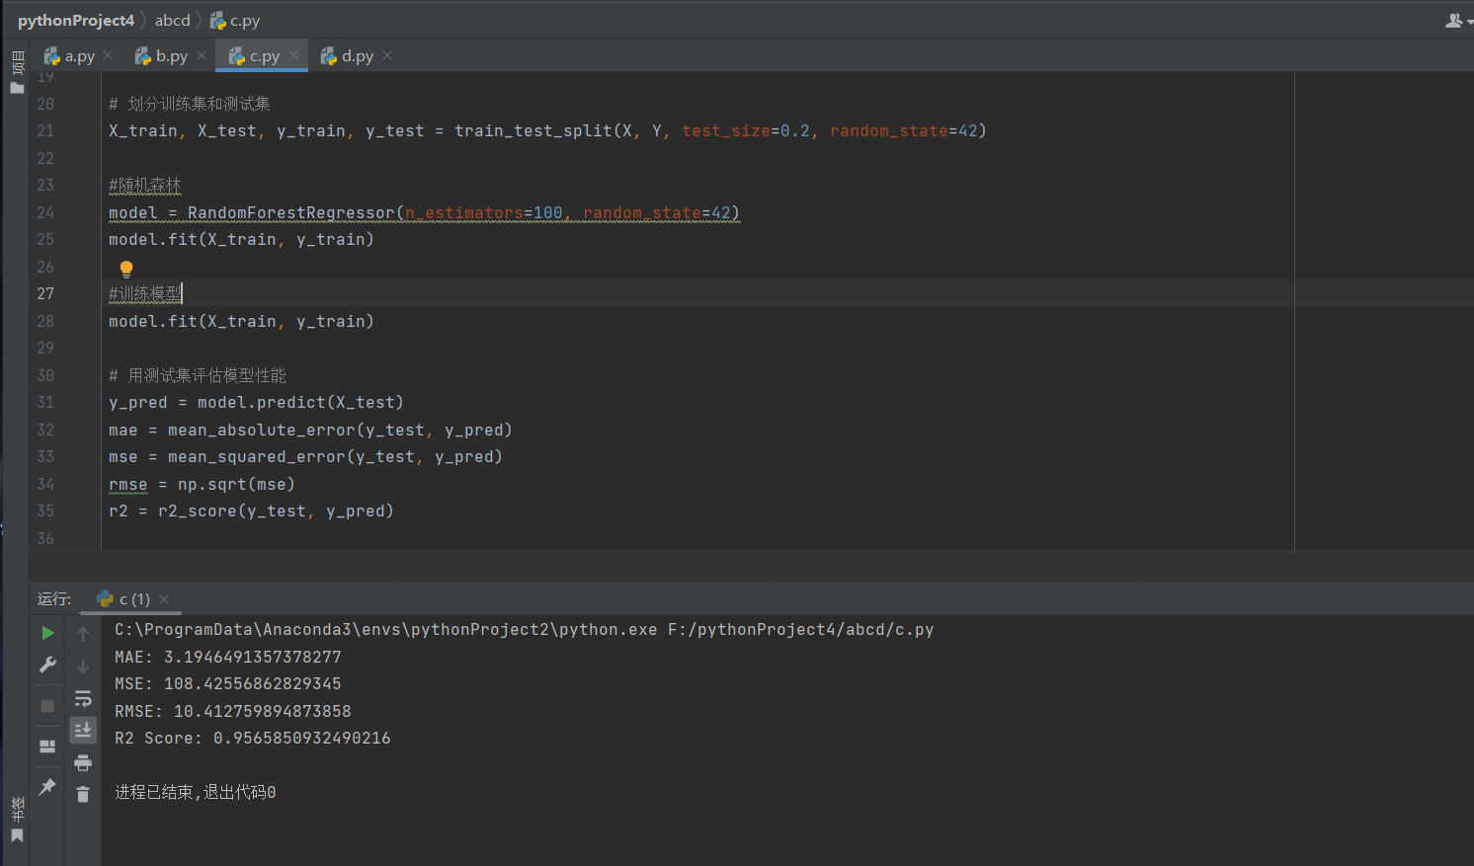Click pythonProject4 in the breadcrumb
The width and height of the screenshot is (1474, 866).
point(76,21)
